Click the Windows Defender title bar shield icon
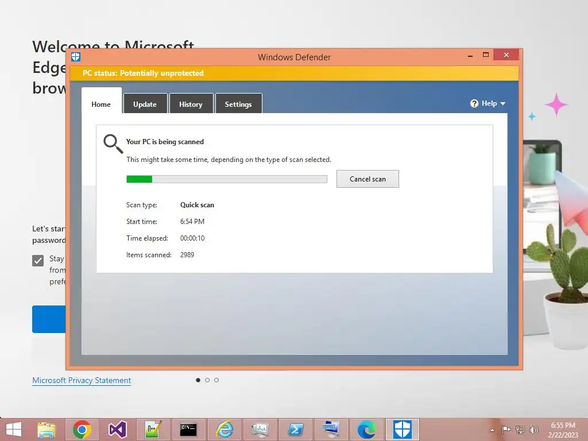Image resolution: width=588 pixels, height=441 pixels. pyautogui.click(x=76, y=57)
